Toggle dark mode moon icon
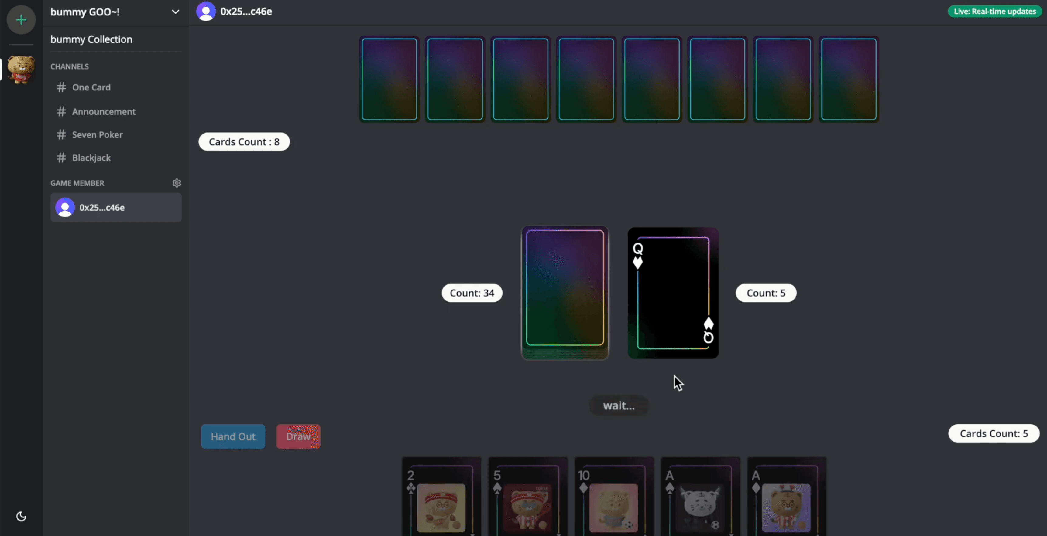Viewport: 1047px width, 536px height. coord(21,516)
